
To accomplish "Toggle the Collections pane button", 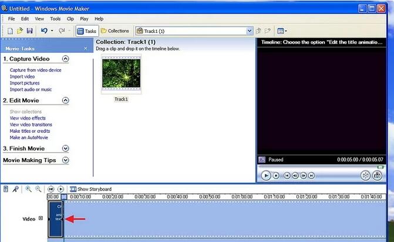I will coord(115,31).
